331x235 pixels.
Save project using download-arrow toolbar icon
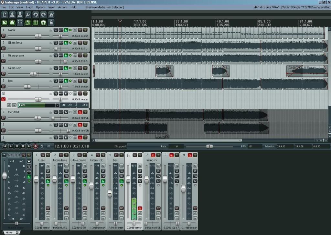[x=20, y=15]
